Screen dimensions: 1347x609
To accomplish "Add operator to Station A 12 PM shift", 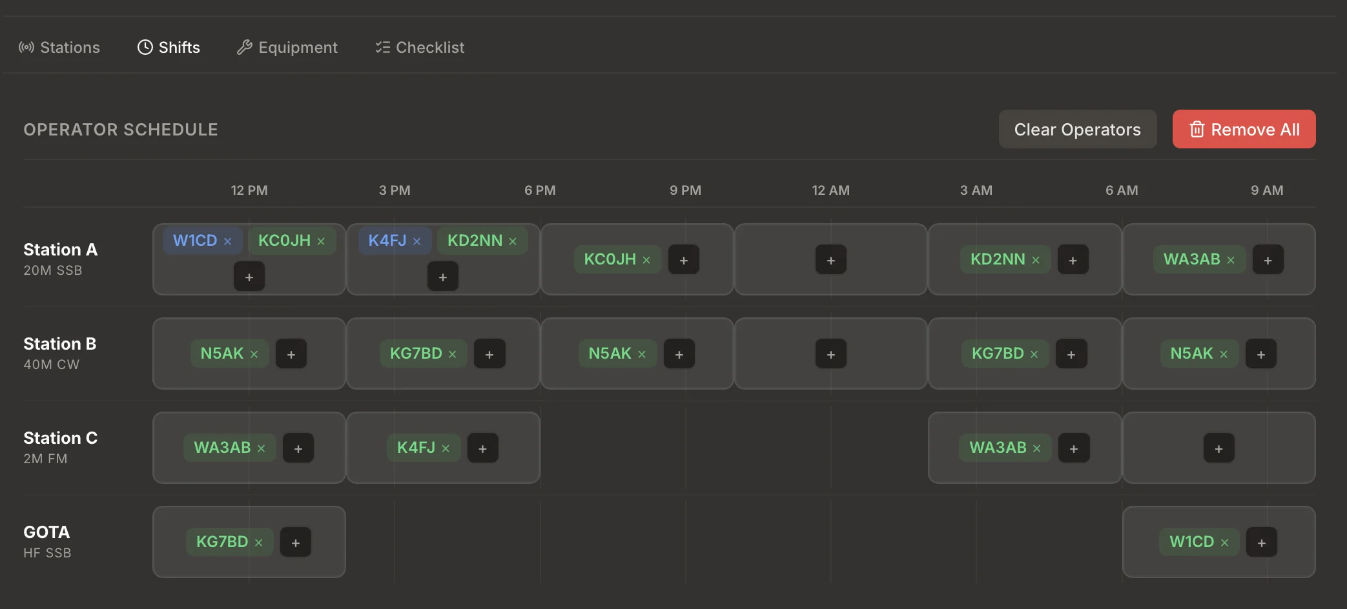I will (249, 277).
